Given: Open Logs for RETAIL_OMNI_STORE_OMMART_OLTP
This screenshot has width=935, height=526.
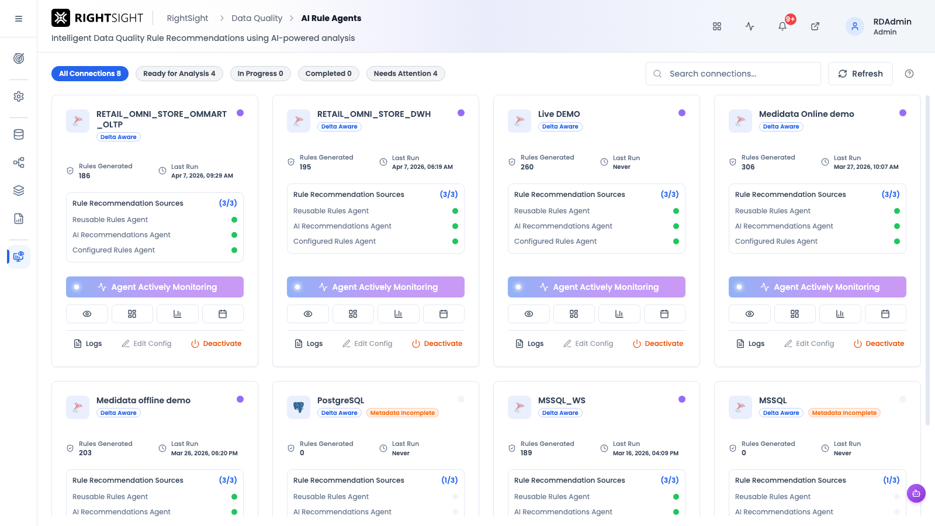Looking at the screenshot, I should pos(88,344).
